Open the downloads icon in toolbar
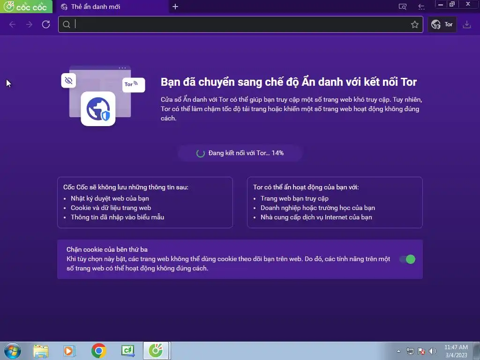This screenshot has width=480, height=360. click(467, 24)
